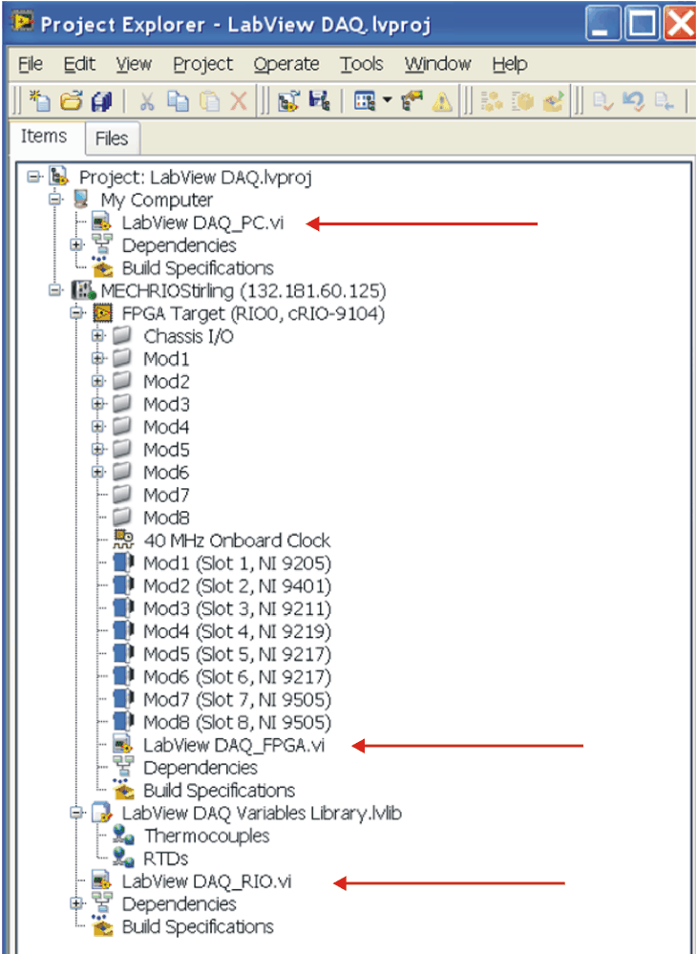Expand the Mod1 folder
This screenshot has width=697, height=954.
98,359
